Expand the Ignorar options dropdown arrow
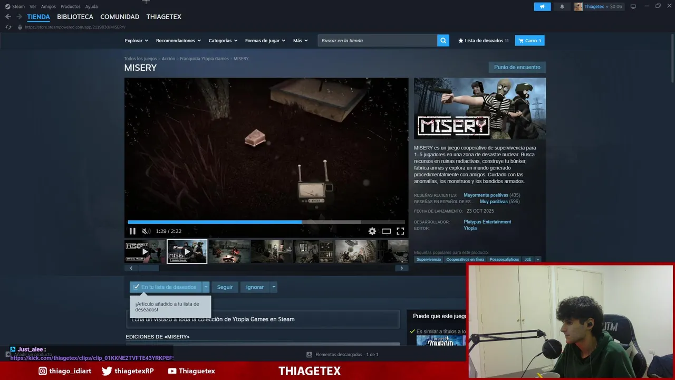Viewport: 675px width, 380px height. pyautogui.click(x=273, y=287)
